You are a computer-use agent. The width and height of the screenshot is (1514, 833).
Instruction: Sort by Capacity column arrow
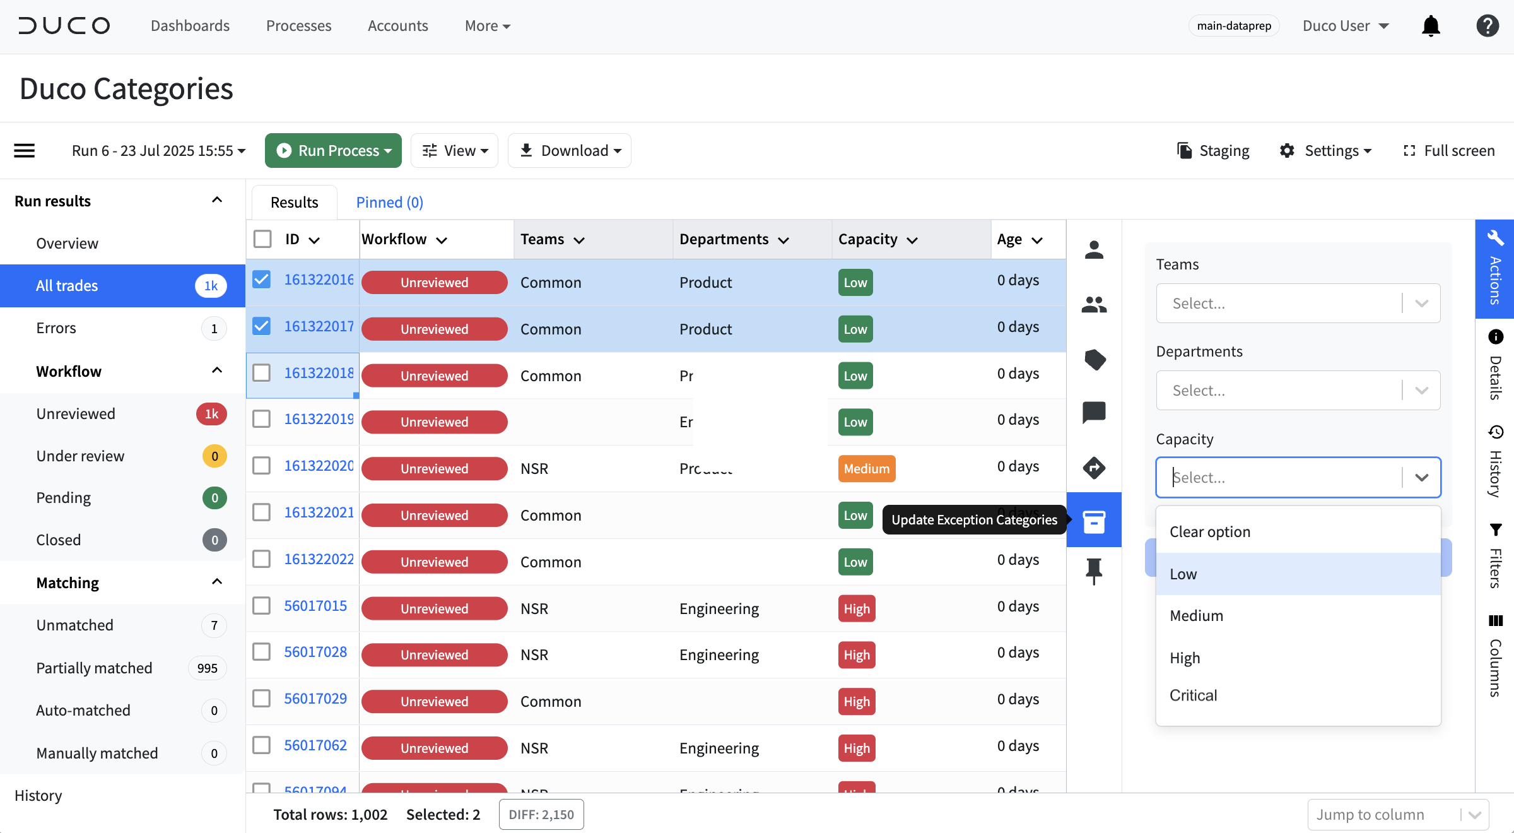(x=912, y=240)
